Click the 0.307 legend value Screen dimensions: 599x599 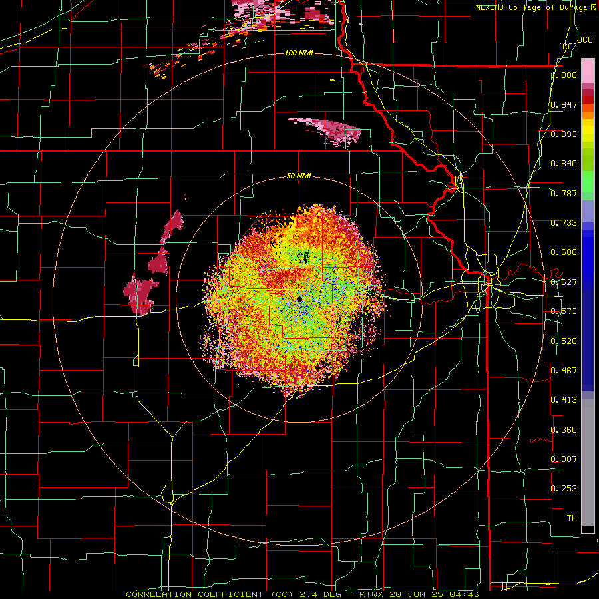click(564, 459)
